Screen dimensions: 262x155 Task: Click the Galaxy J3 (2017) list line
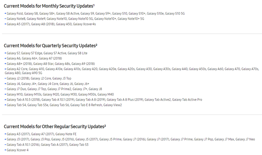(130, 139)
